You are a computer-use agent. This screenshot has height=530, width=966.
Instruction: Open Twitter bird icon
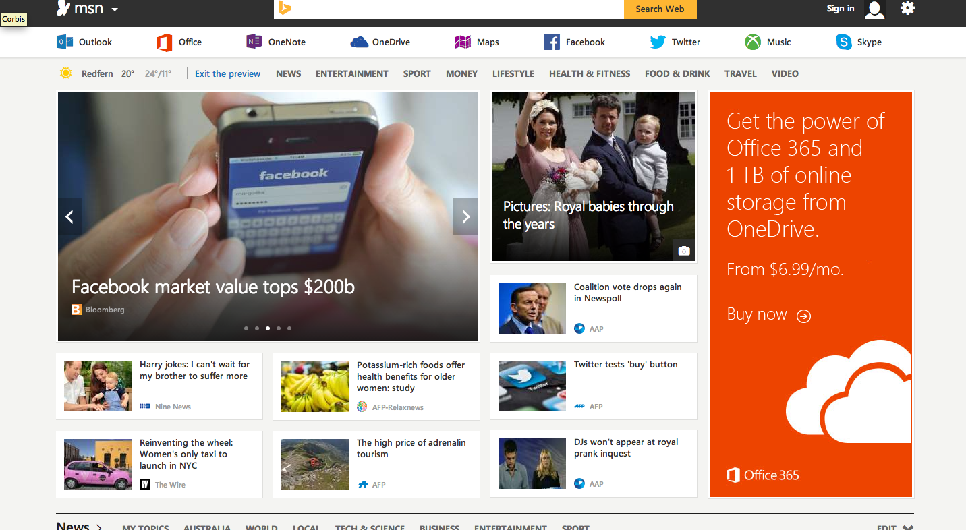658,42
